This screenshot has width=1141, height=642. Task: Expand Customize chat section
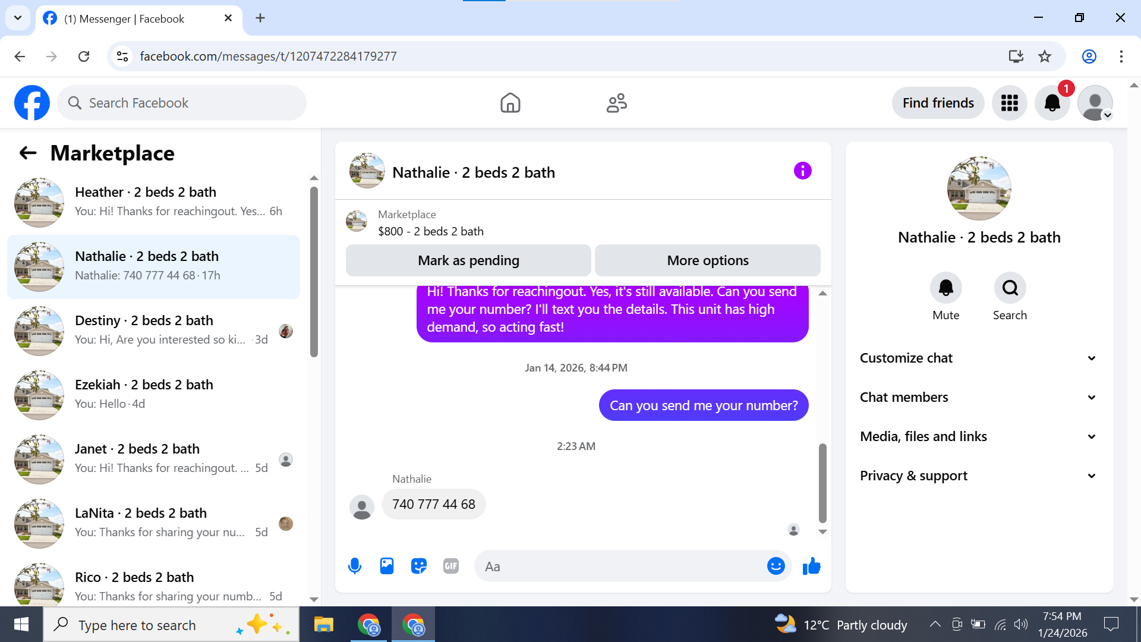(978, 358)
